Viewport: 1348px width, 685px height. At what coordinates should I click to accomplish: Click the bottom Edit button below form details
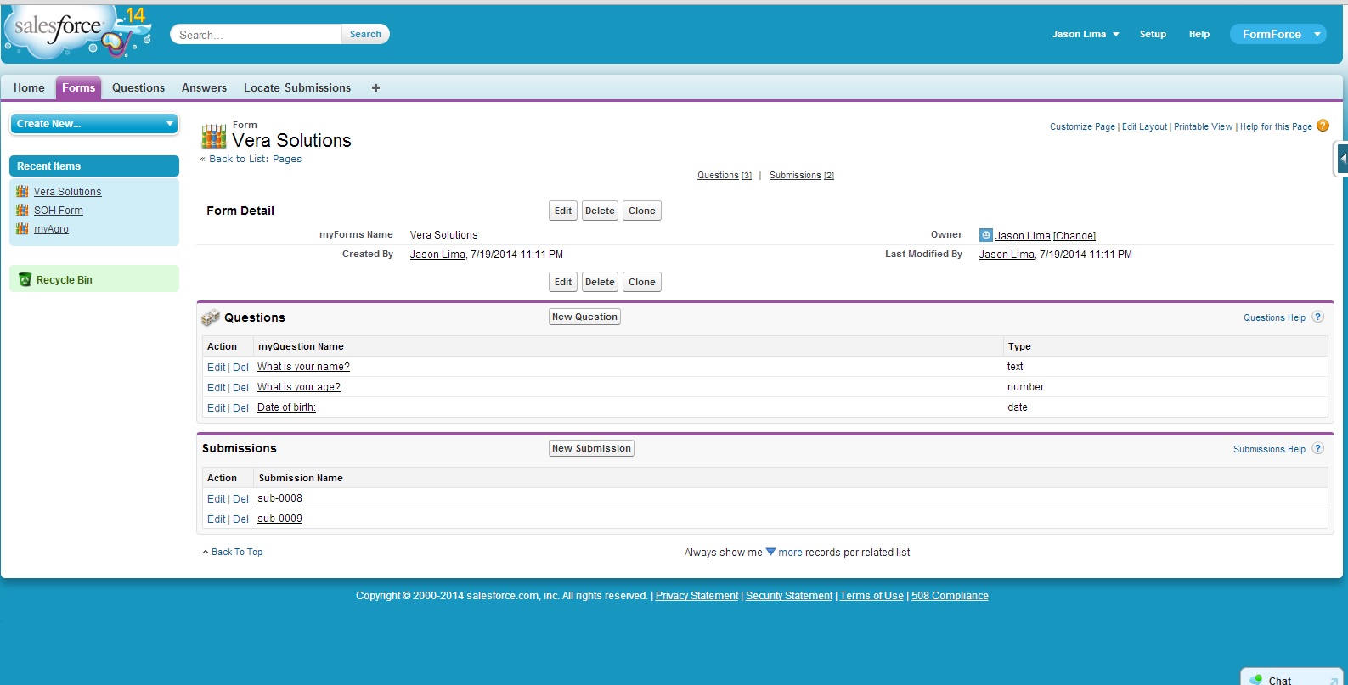tap(563, 282)
